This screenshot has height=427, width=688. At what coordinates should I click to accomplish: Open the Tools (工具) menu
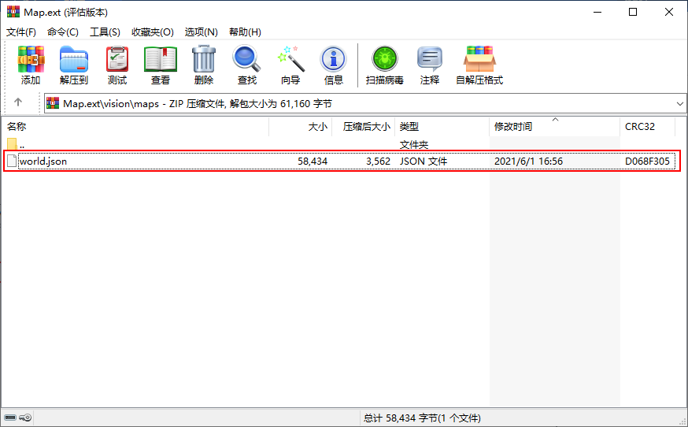pos(105,32)
